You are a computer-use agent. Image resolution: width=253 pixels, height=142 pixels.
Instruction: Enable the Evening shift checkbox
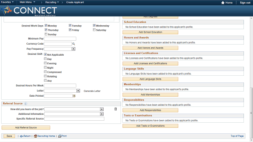coord(45,63)
